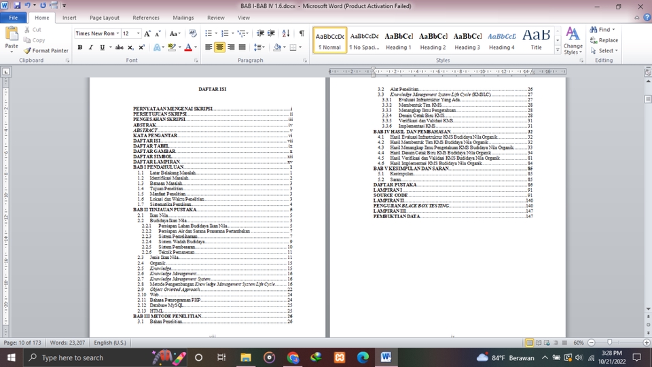This screenshot has width=652, height=367.
Task: Click the Cut scissors command
Action: pos(33,29)
